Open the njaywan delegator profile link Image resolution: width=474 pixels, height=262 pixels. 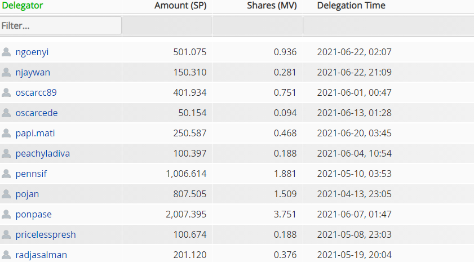tap(33, 73)
